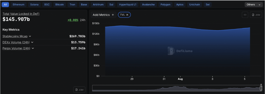Click the Key Metrics heading
The height and width of the screenshot is (94, 265).
pyautogui.click(x=11, y=30)
